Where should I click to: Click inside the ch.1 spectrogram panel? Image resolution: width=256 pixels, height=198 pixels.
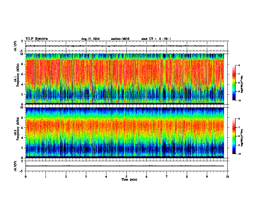124,79
